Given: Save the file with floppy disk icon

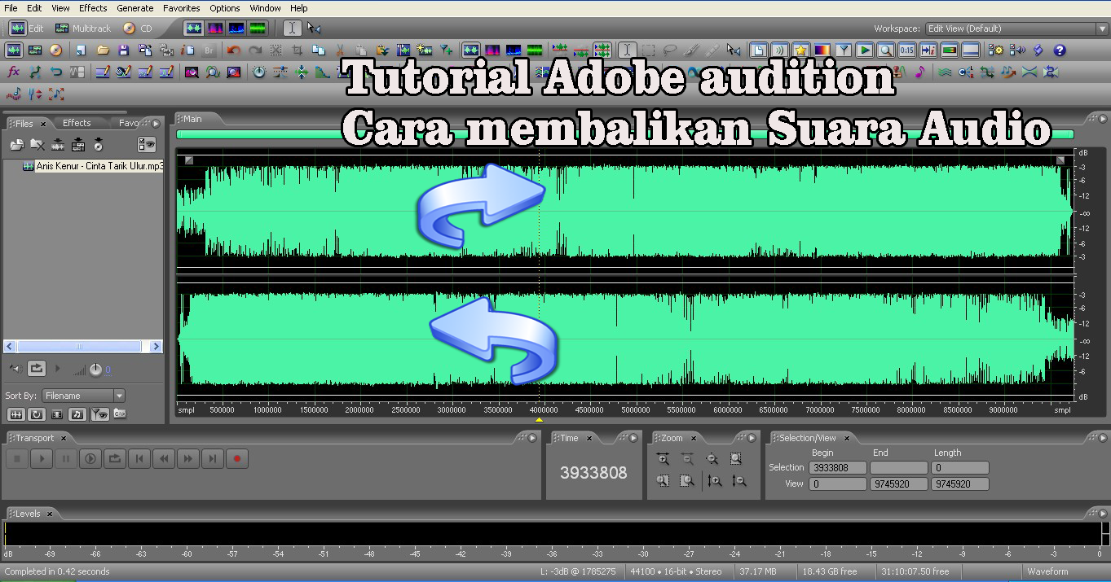Looking at the screenshot, I should coord(123,50).
